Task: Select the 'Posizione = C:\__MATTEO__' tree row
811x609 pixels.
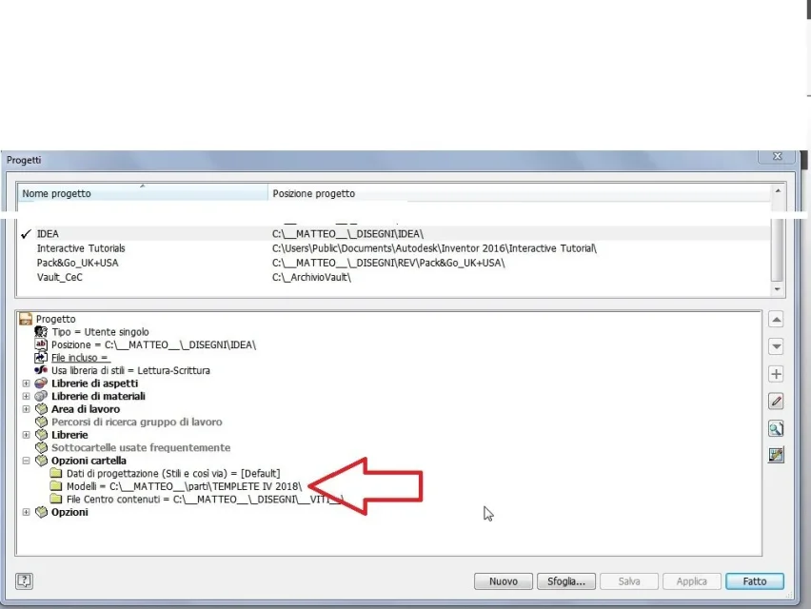Action: pos(153,344)
